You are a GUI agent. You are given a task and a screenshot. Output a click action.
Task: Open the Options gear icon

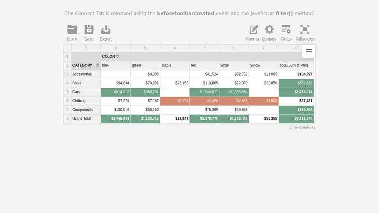tap(269, 29)
